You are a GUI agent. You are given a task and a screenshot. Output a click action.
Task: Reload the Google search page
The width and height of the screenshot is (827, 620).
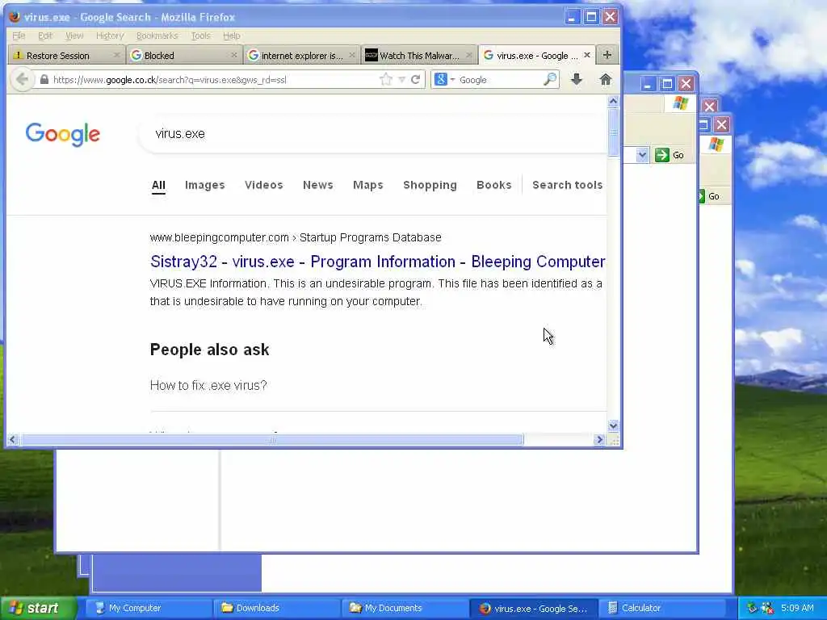pyautogui.click(x=416, y=80)
